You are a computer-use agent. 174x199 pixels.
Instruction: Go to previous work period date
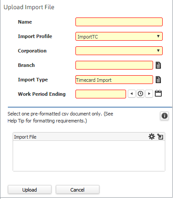click(132, 94)
